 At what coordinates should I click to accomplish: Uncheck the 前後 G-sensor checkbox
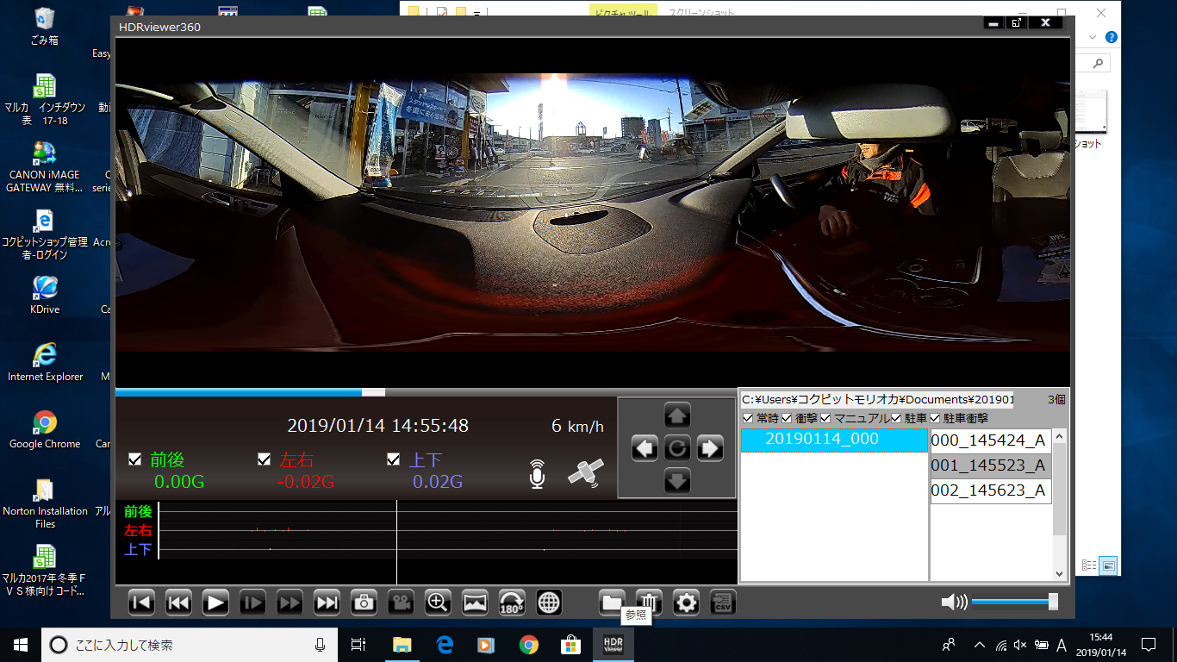pos(134,459)
